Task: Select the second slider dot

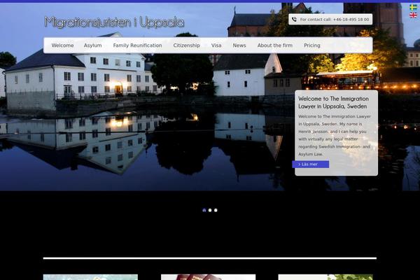Action: click(210, 210)
